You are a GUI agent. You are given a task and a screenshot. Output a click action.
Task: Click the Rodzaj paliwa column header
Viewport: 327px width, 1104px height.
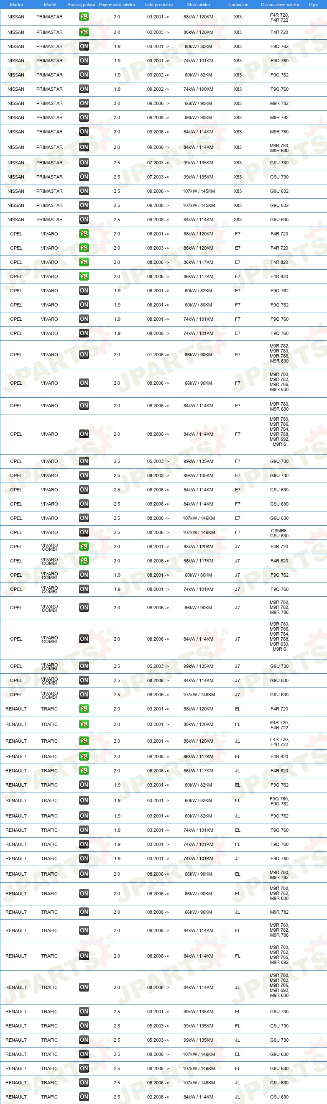82,5
